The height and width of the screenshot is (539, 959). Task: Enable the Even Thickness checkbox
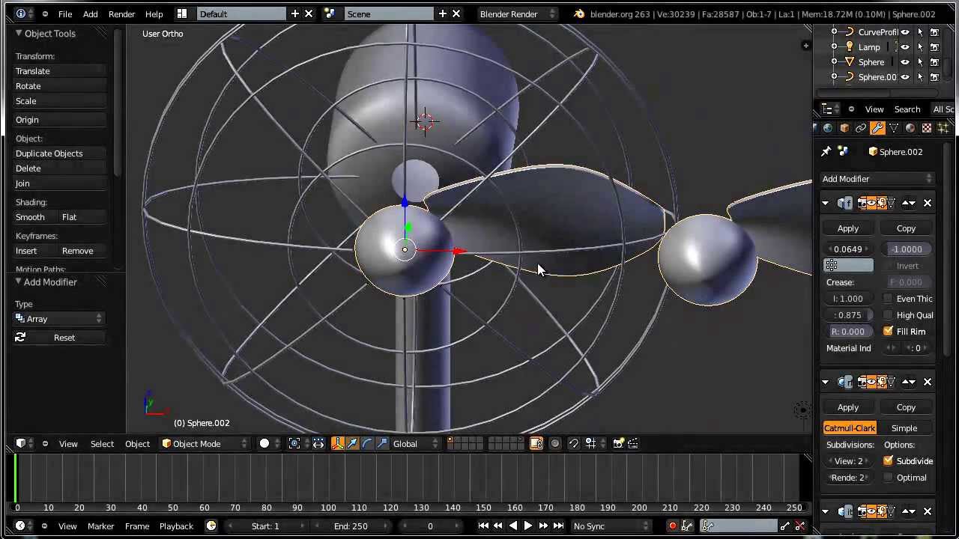click(889, 299)
